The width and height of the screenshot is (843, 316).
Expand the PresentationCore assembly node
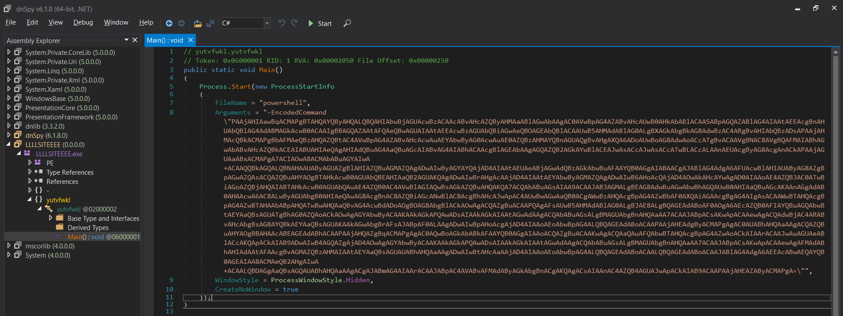click(9, 107)
